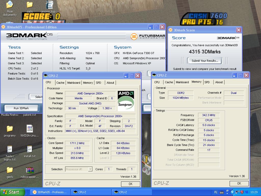Open Mainboard tab in right CPU-Z window
The image size is (261, 196).
(182, 82)
